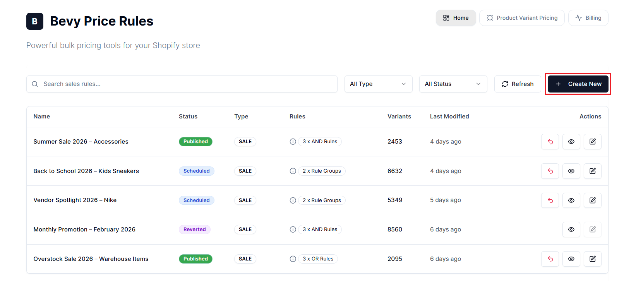Click the Name column header
The image size is (636, 281).
pyautogui.click(x=42, y=117)
